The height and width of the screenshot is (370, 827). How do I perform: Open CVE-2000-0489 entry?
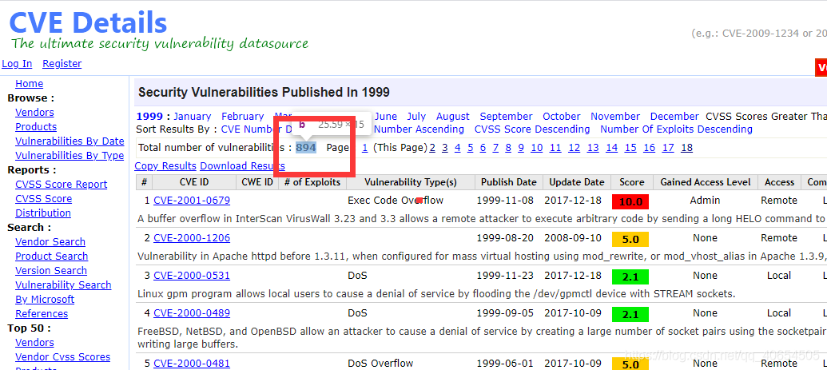point(192,313)
